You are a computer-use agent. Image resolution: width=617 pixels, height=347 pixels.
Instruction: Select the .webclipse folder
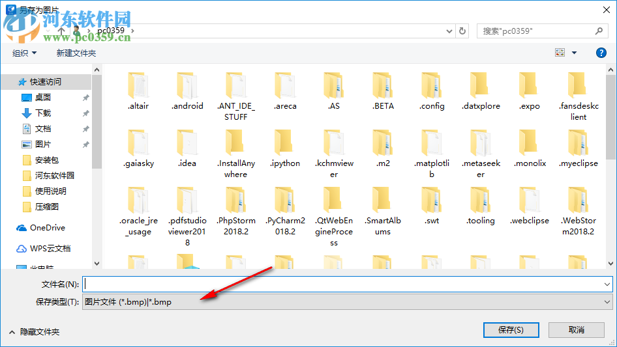point(529,206)
